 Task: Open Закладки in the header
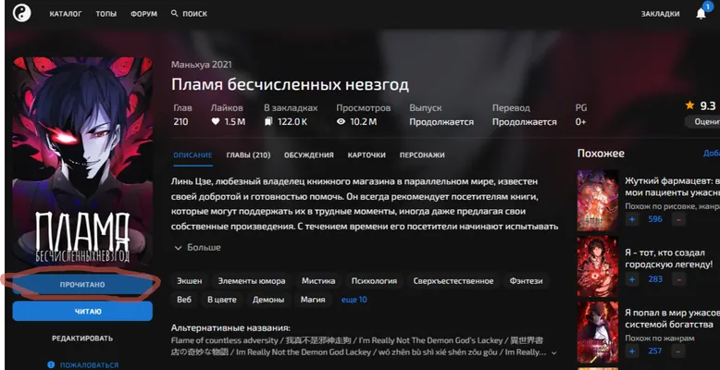pos(660,14)
